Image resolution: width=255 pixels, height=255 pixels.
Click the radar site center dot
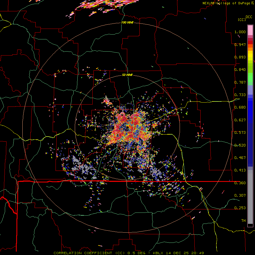pyautogui.click(x=127, y=127)
